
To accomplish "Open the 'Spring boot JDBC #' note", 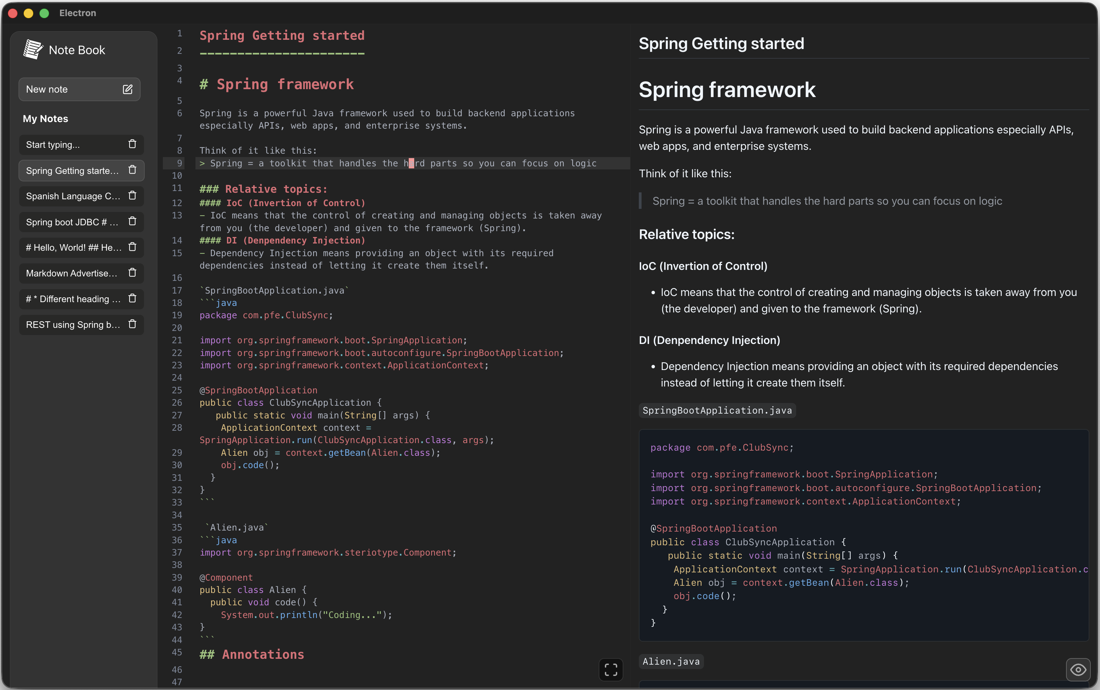I will [x=73, y=222].
